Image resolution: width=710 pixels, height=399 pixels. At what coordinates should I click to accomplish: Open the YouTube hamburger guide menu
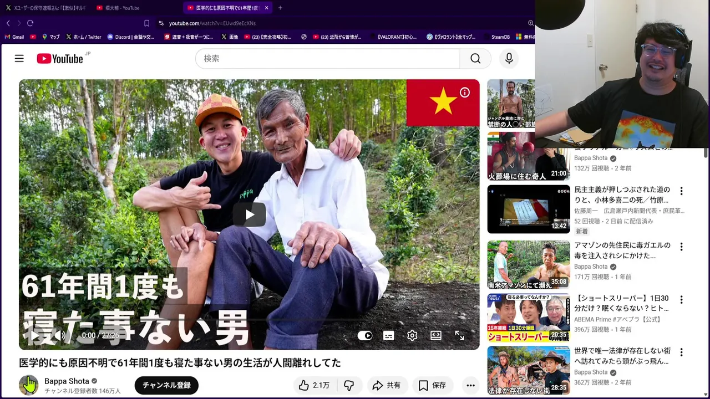pos(19,58)
